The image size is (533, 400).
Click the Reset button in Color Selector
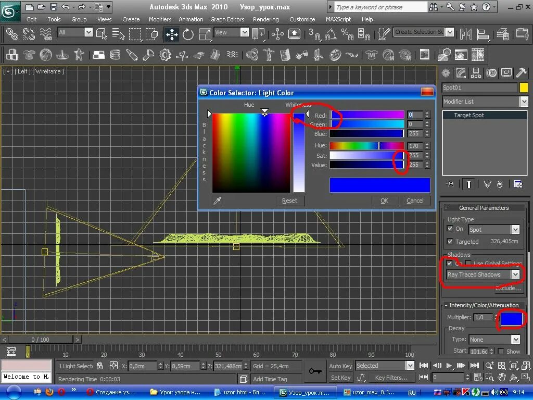tap(289, 201)
